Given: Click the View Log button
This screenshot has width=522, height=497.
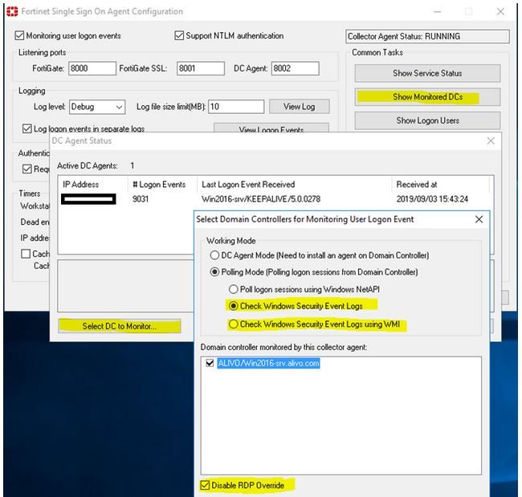Looking at the screenshot, I should pos(300,107).
